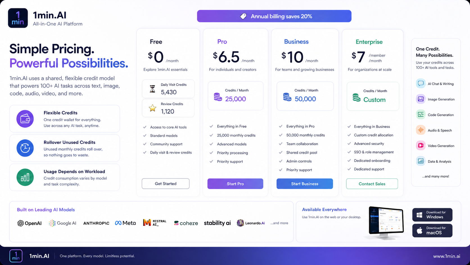Click the Anthropic logo
470x265 pixels.
point(96,223)
